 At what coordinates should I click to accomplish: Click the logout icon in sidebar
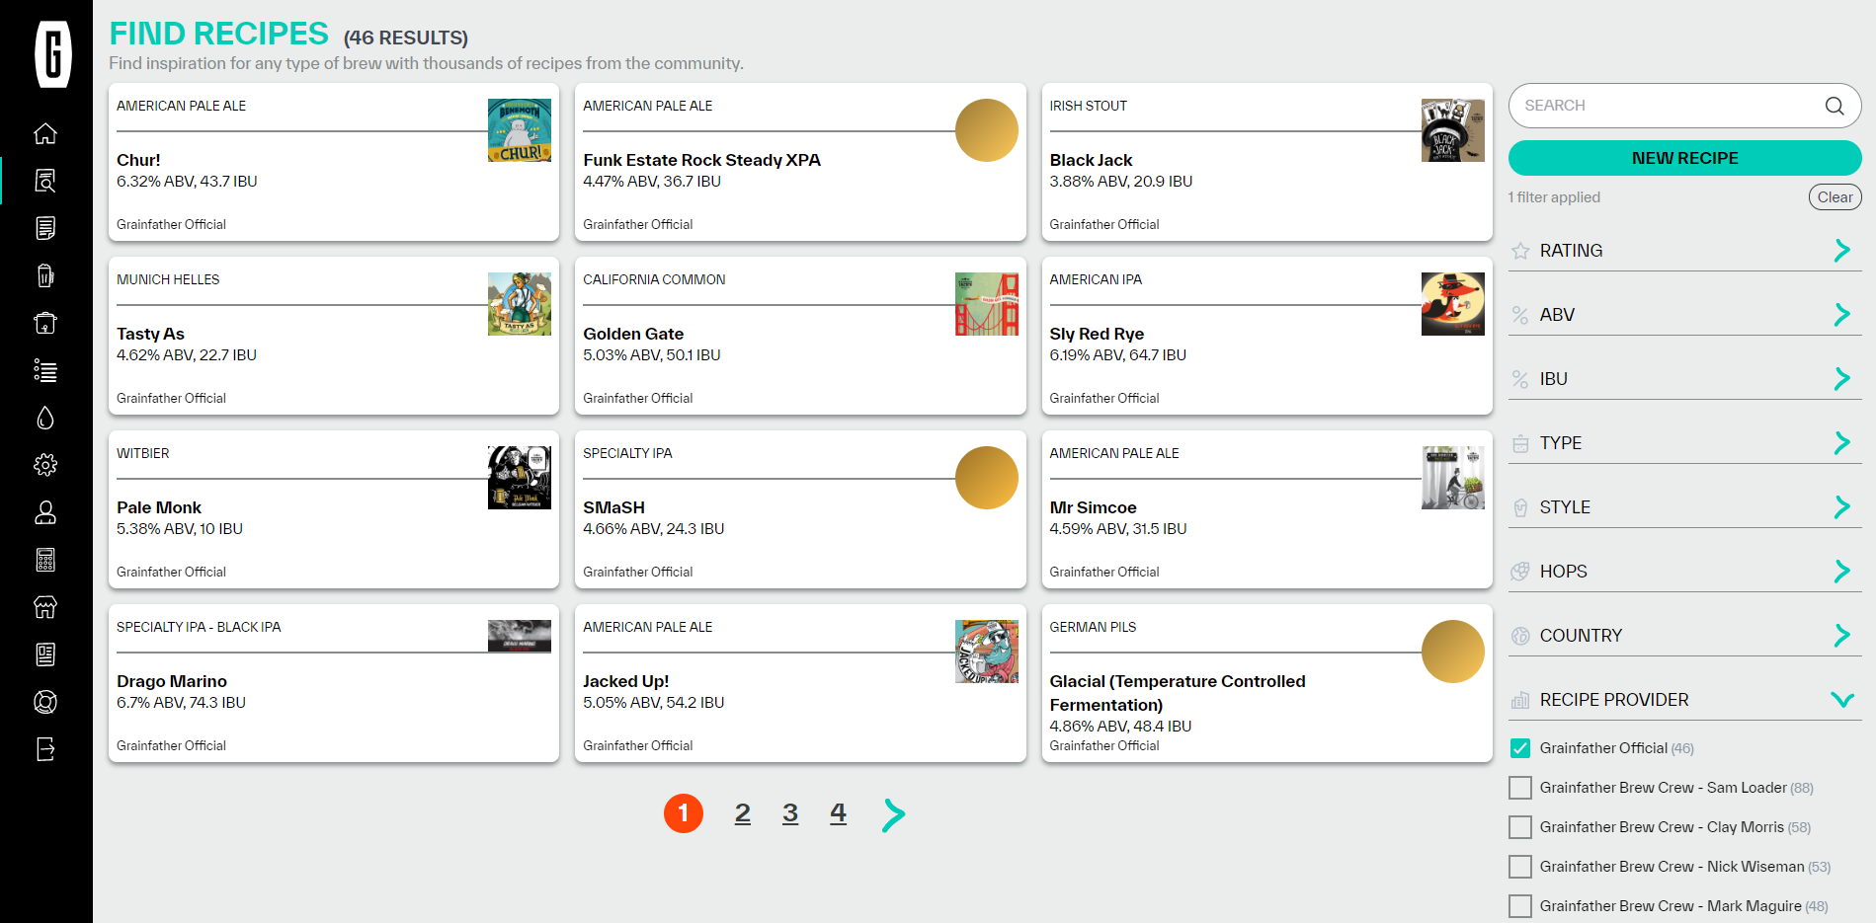45,749
